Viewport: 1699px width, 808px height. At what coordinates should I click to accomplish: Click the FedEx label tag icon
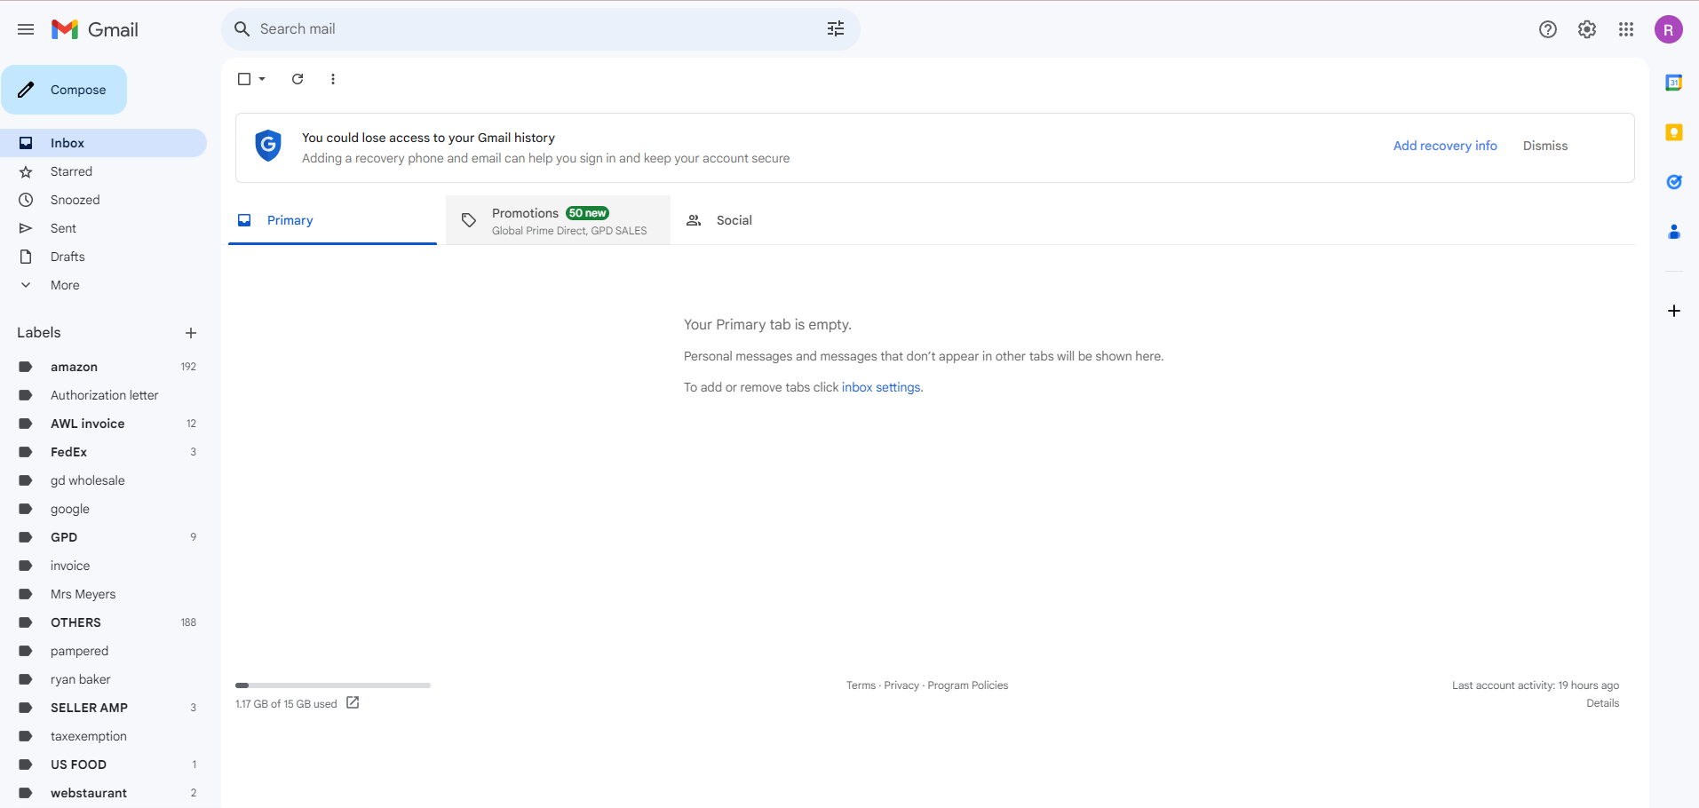26,452
